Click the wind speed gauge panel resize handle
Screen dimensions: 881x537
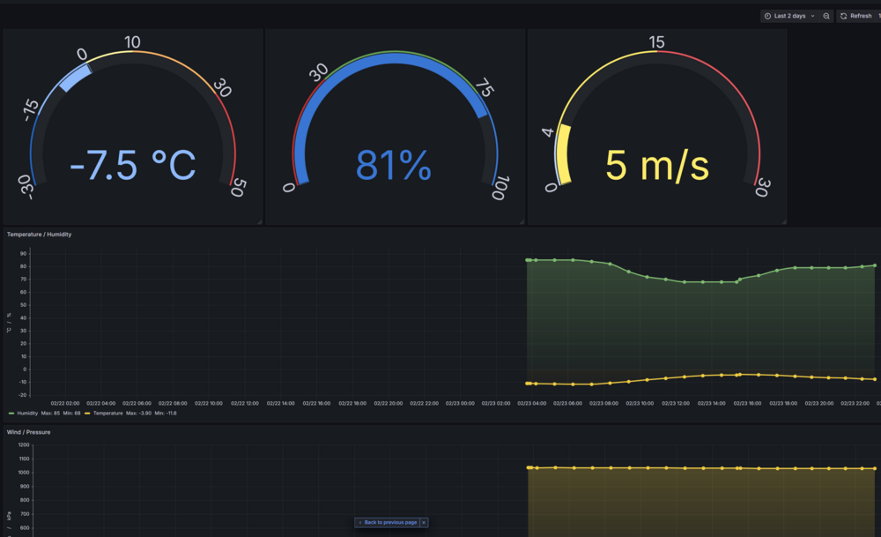[x=784, y=222]
